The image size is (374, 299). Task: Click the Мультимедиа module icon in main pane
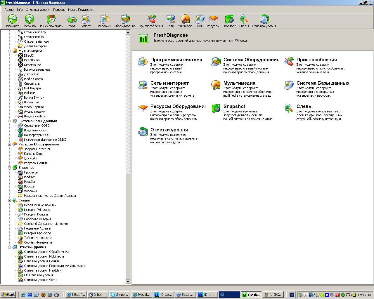tap(216, 85)
